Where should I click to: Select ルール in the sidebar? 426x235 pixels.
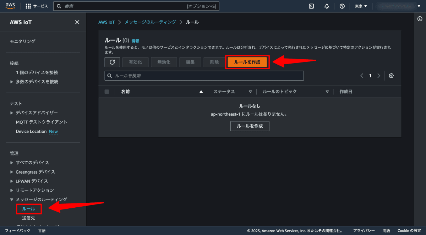(x=28, y=209)
